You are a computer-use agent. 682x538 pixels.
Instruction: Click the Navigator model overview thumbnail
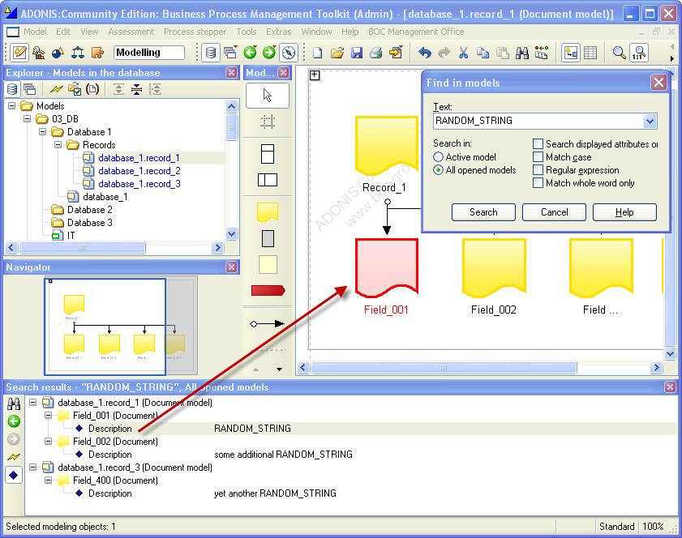(121, 326)
